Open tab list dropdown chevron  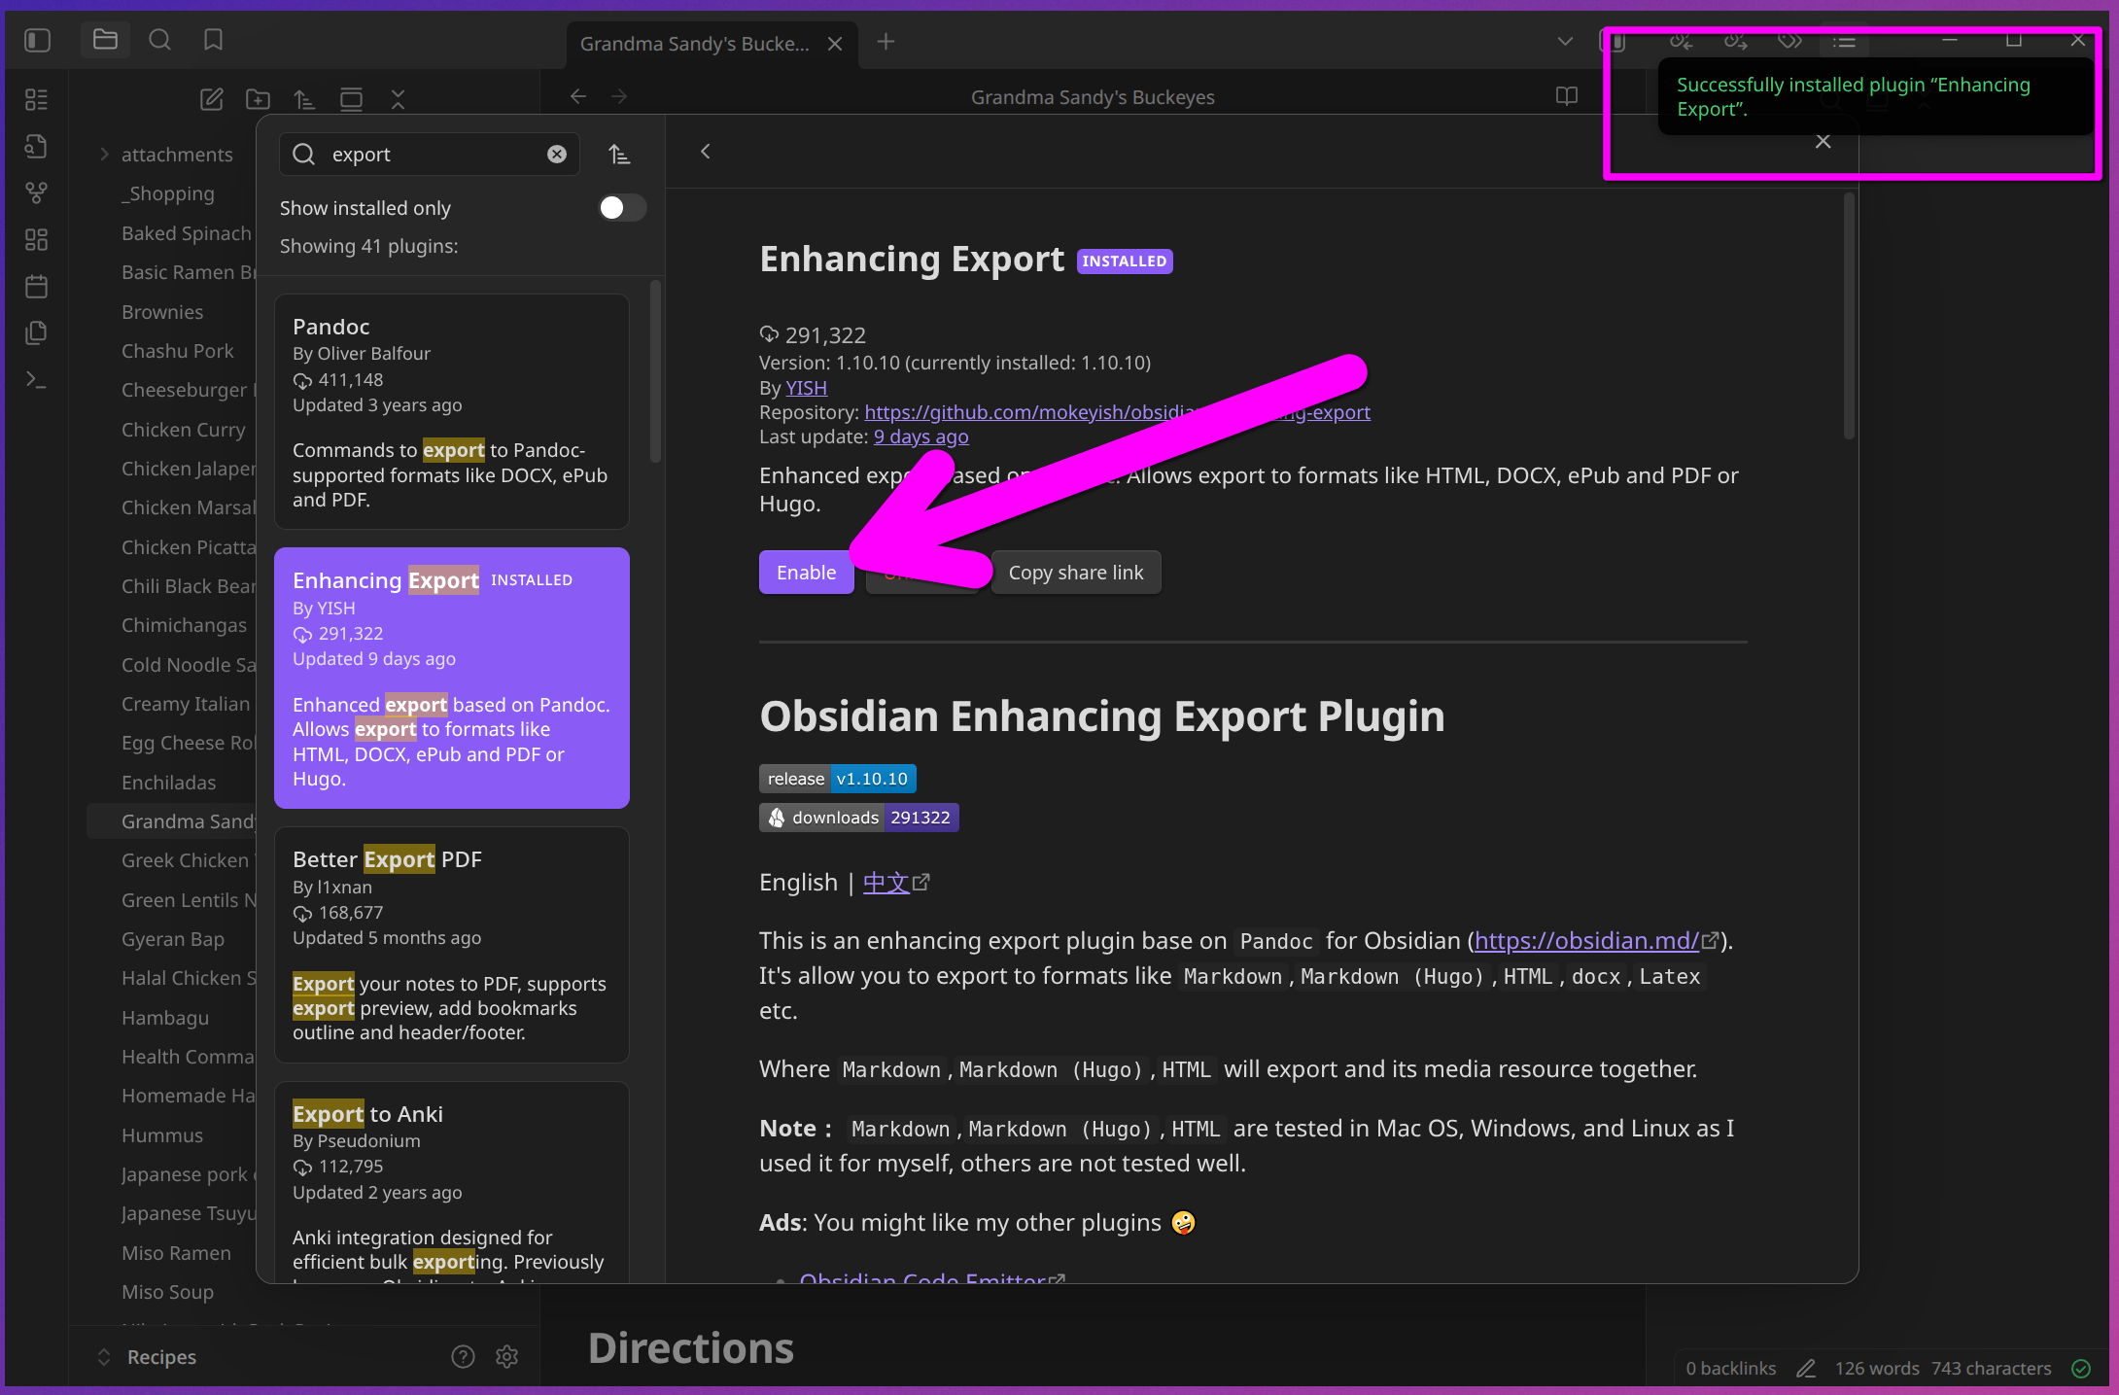tap(1564, 42)
